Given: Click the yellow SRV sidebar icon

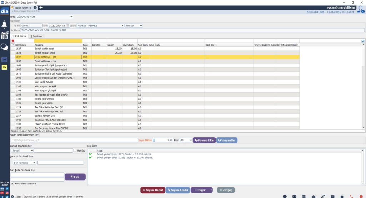Looking at the screenshot, I should (4, 67).
